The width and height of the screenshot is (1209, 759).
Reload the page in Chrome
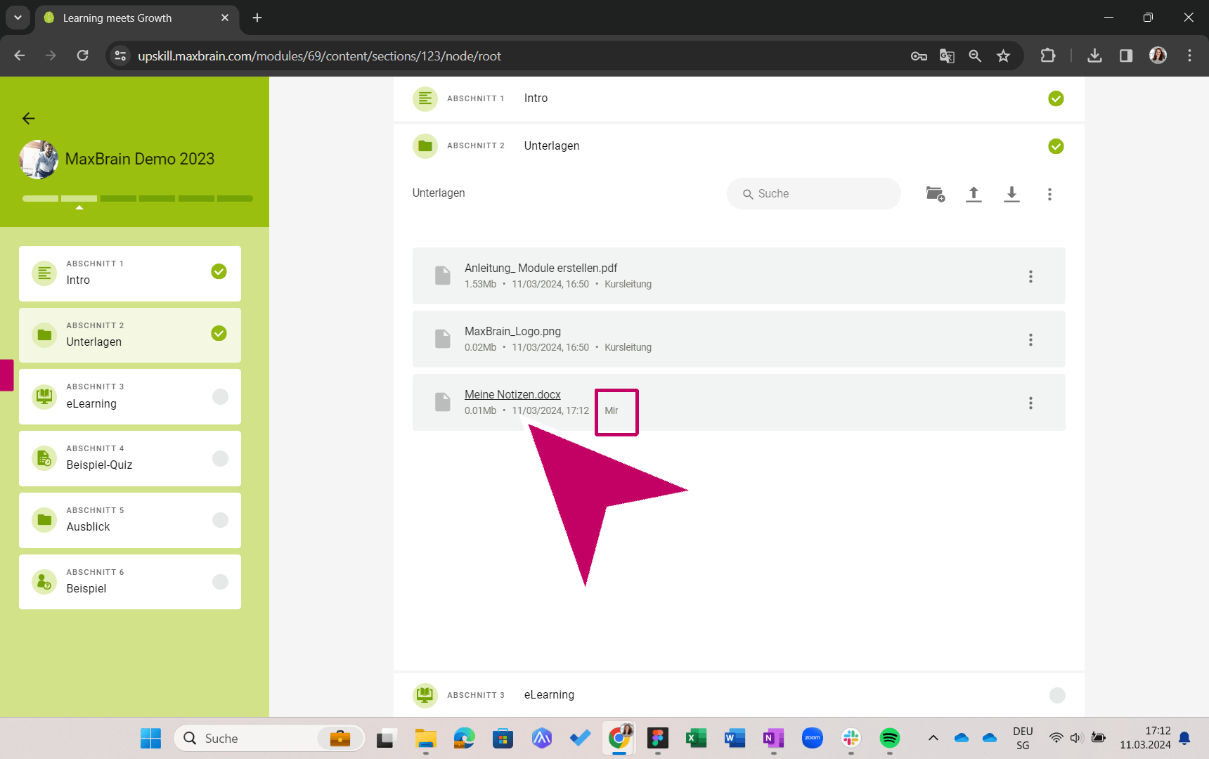83,56
